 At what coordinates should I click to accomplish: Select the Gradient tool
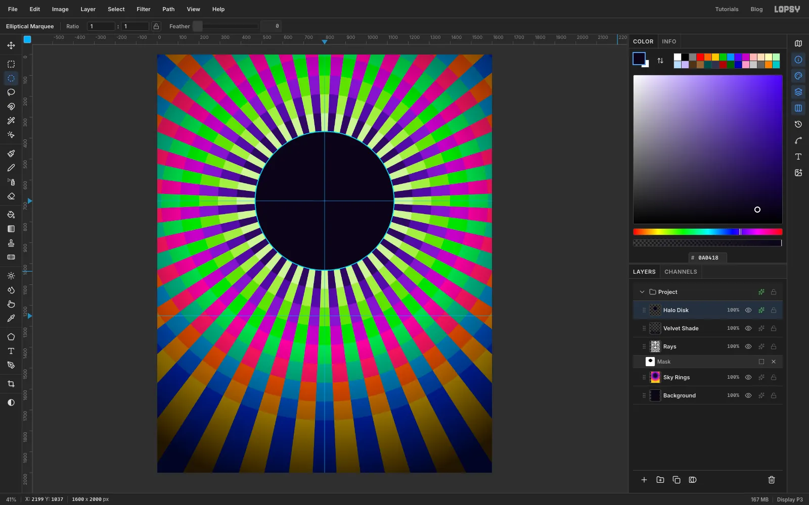11,229
